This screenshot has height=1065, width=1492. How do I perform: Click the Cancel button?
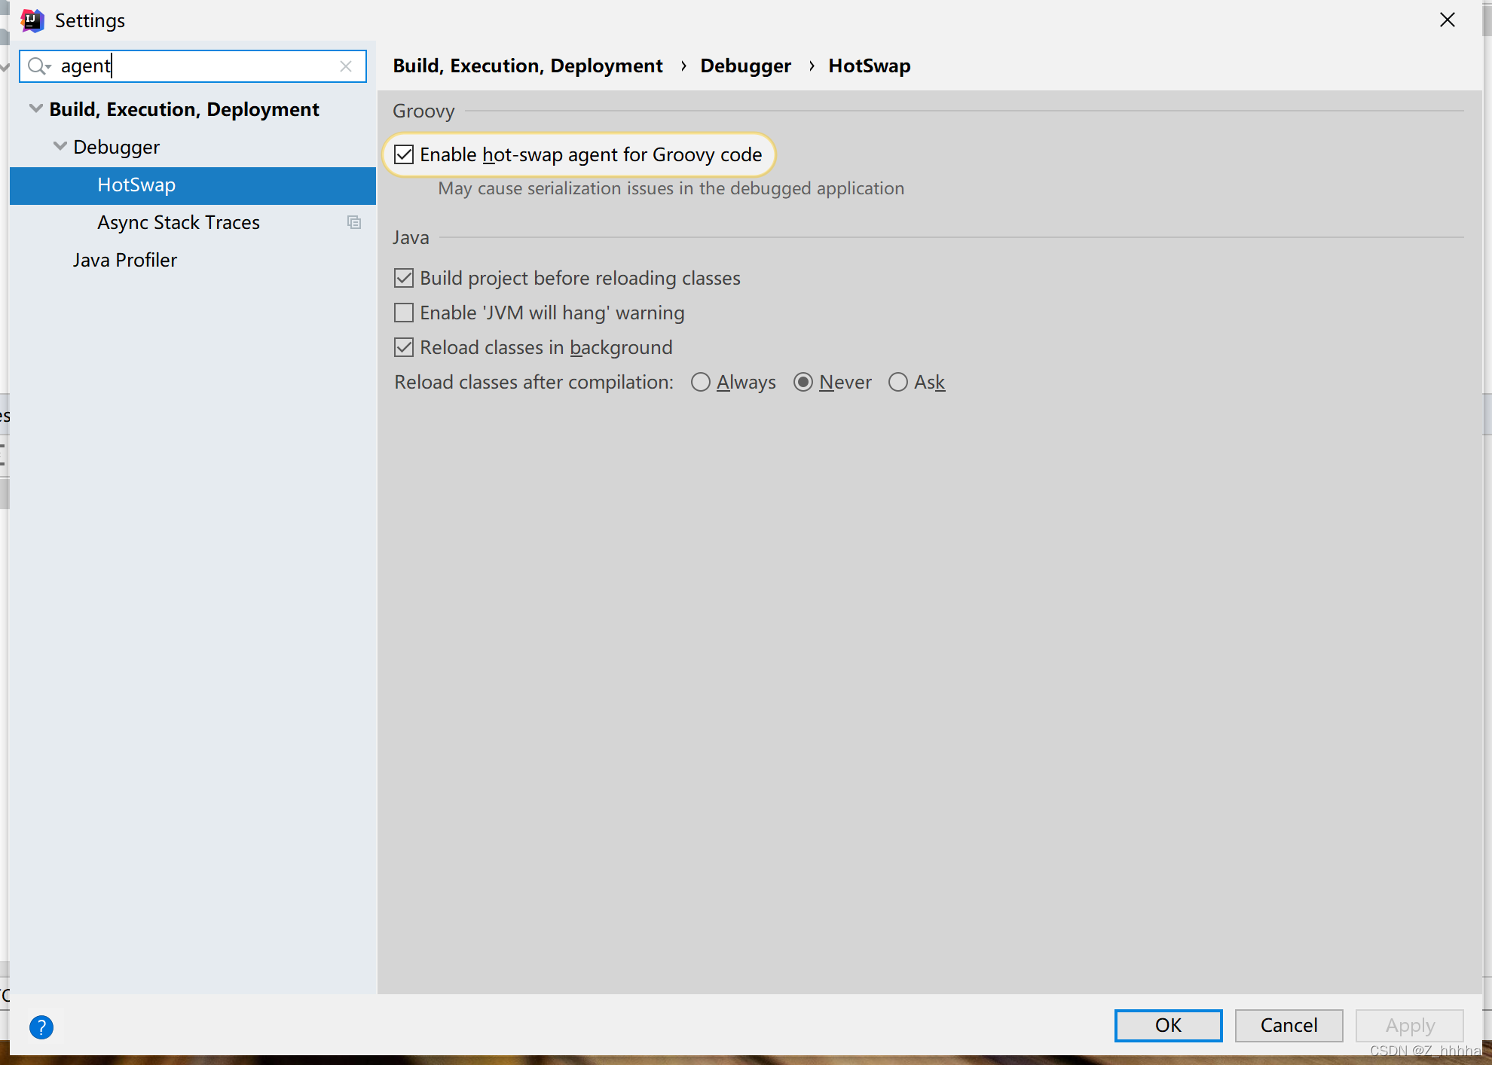(x=1289, y=1025)
